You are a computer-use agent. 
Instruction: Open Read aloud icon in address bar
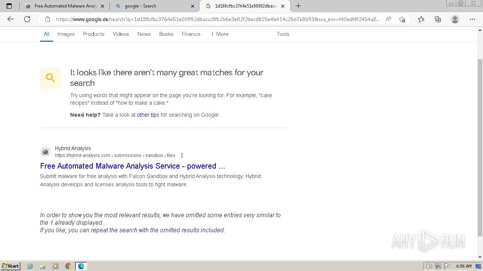click(x=388, y=19)
